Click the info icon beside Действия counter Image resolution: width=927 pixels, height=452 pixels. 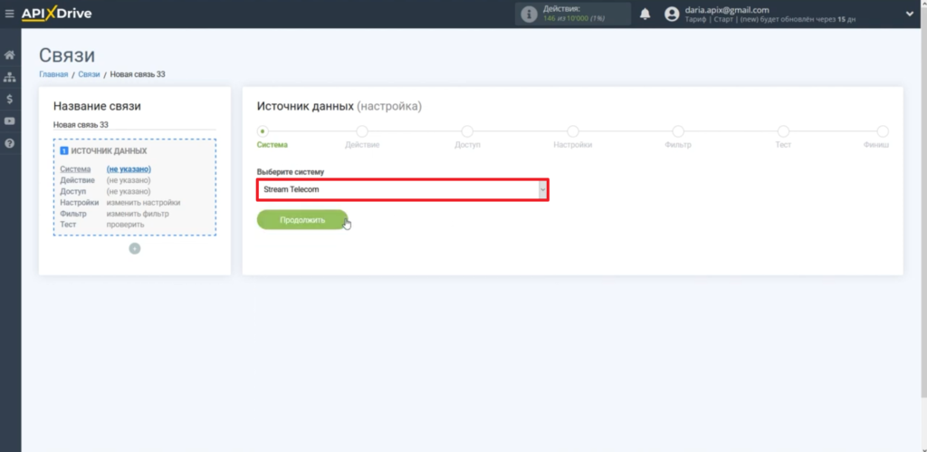click(x=530, y=14)
